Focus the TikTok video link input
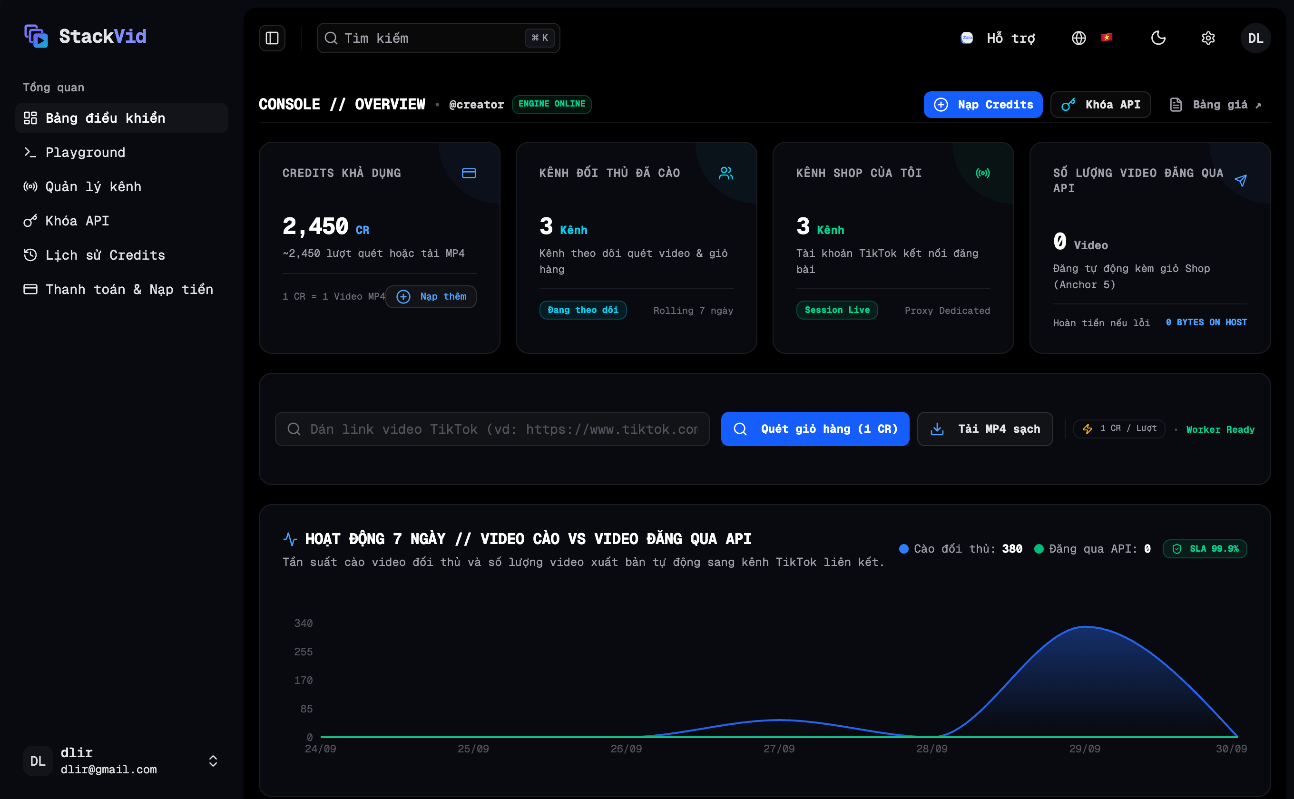The image size is (1294, 799). (x=492, y=429)
